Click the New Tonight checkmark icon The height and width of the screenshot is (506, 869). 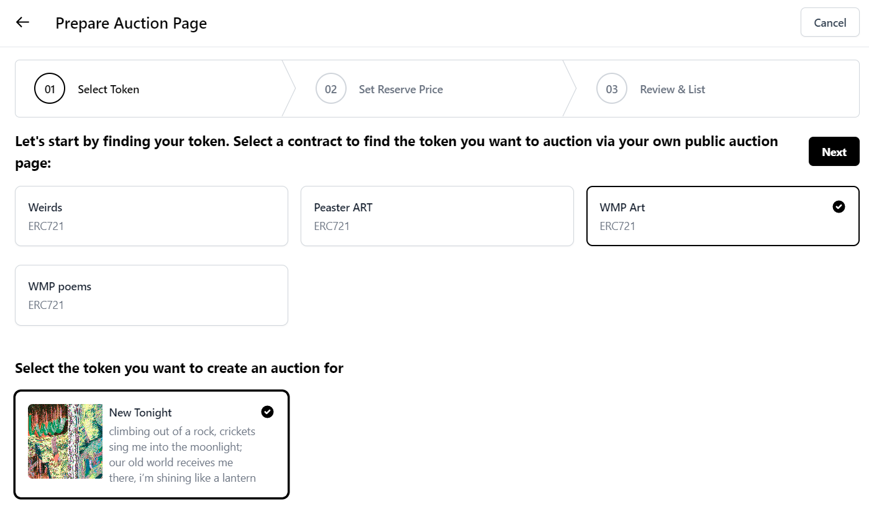[x=267, y=412]
